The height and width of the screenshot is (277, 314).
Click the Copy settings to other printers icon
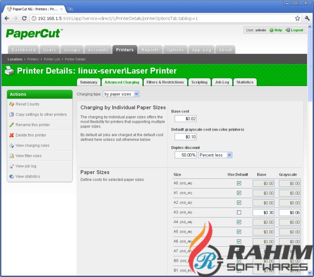pos(12,115)
